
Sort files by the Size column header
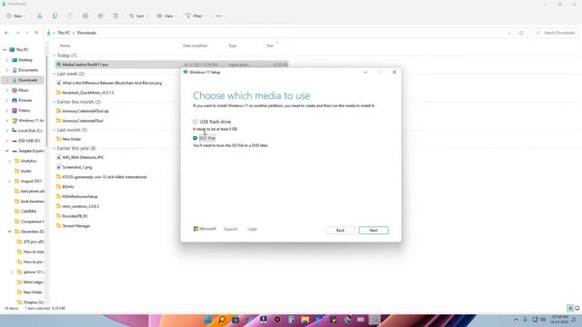270,45
